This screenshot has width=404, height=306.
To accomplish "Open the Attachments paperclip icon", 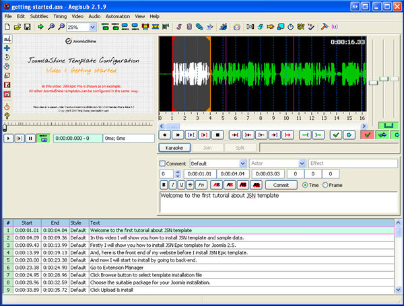I will [x=199, y=27].
